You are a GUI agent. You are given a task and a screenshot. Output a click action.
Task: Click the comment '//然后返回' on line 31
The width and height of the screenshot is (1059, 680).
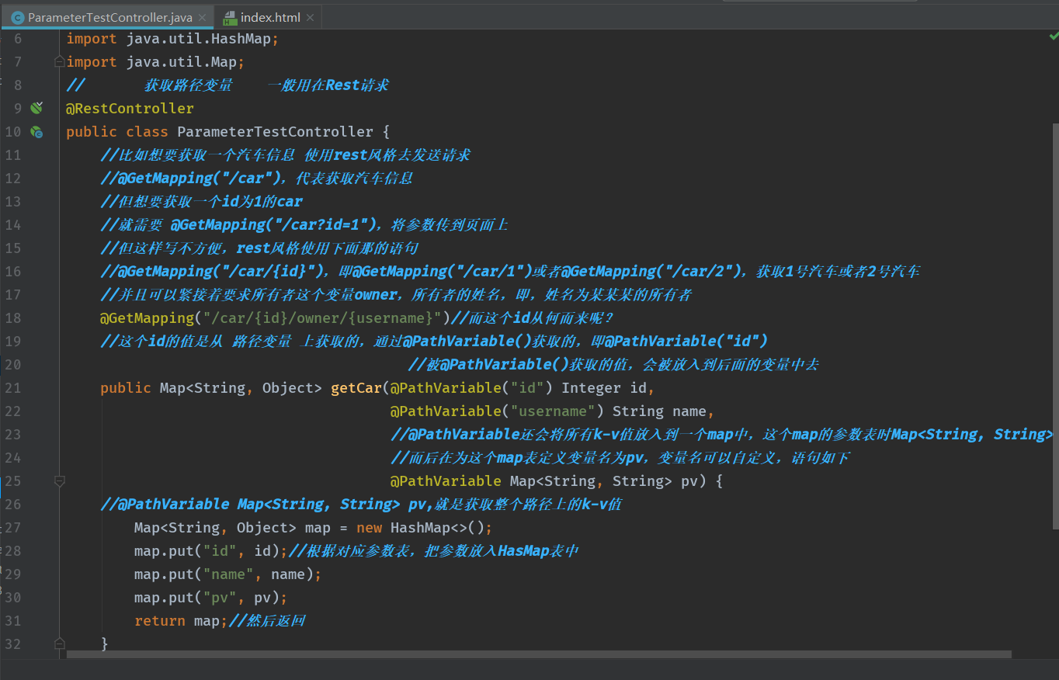point(267,621)
